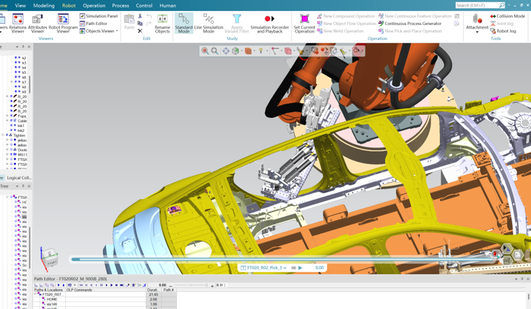531x309 pixels.
Task: Open the Simulation Panel
Action: tap(99, 16)
